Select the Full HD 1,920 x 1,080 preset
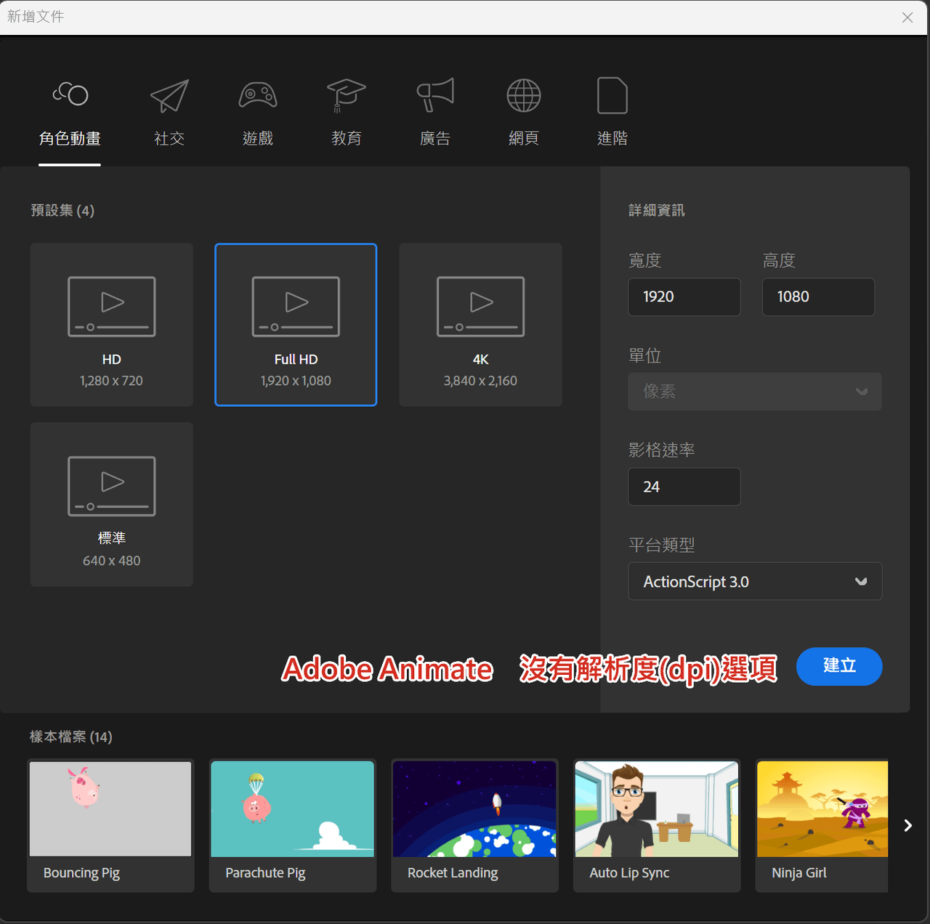This screenshot has height=924, width=930. 296,325
